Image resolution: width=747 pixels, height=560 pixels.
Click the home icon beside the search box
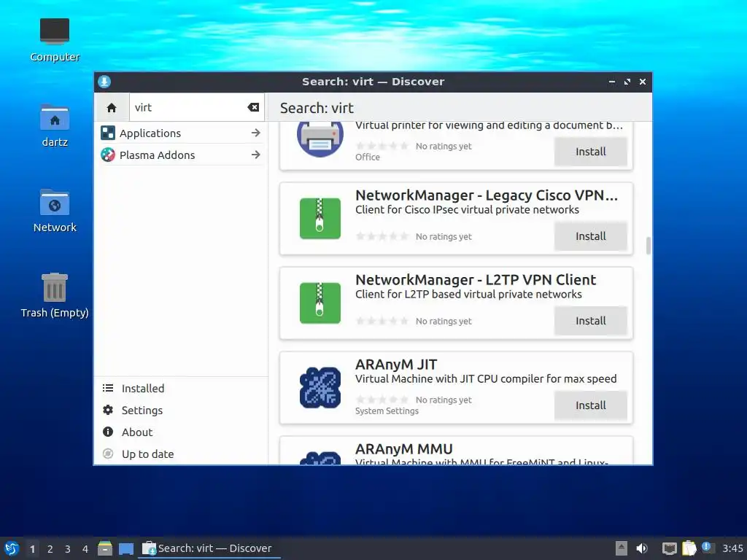pyautogui.click(x=112, y=108)
